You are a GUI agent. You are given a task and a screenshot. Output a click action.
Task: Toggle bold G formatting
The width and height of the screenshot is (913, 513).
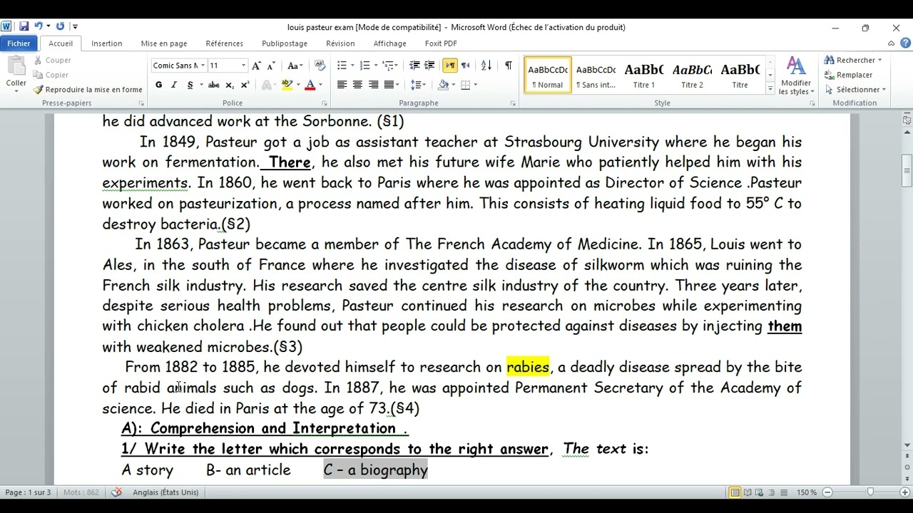[158, 85]
